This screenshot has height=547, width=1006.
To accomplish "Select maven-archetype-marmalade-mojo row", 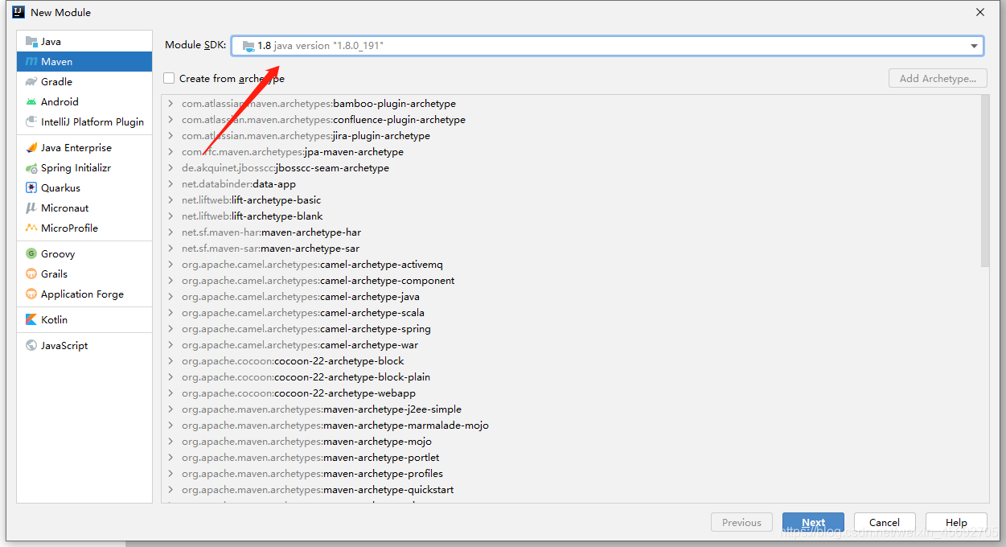I will 575,426.
